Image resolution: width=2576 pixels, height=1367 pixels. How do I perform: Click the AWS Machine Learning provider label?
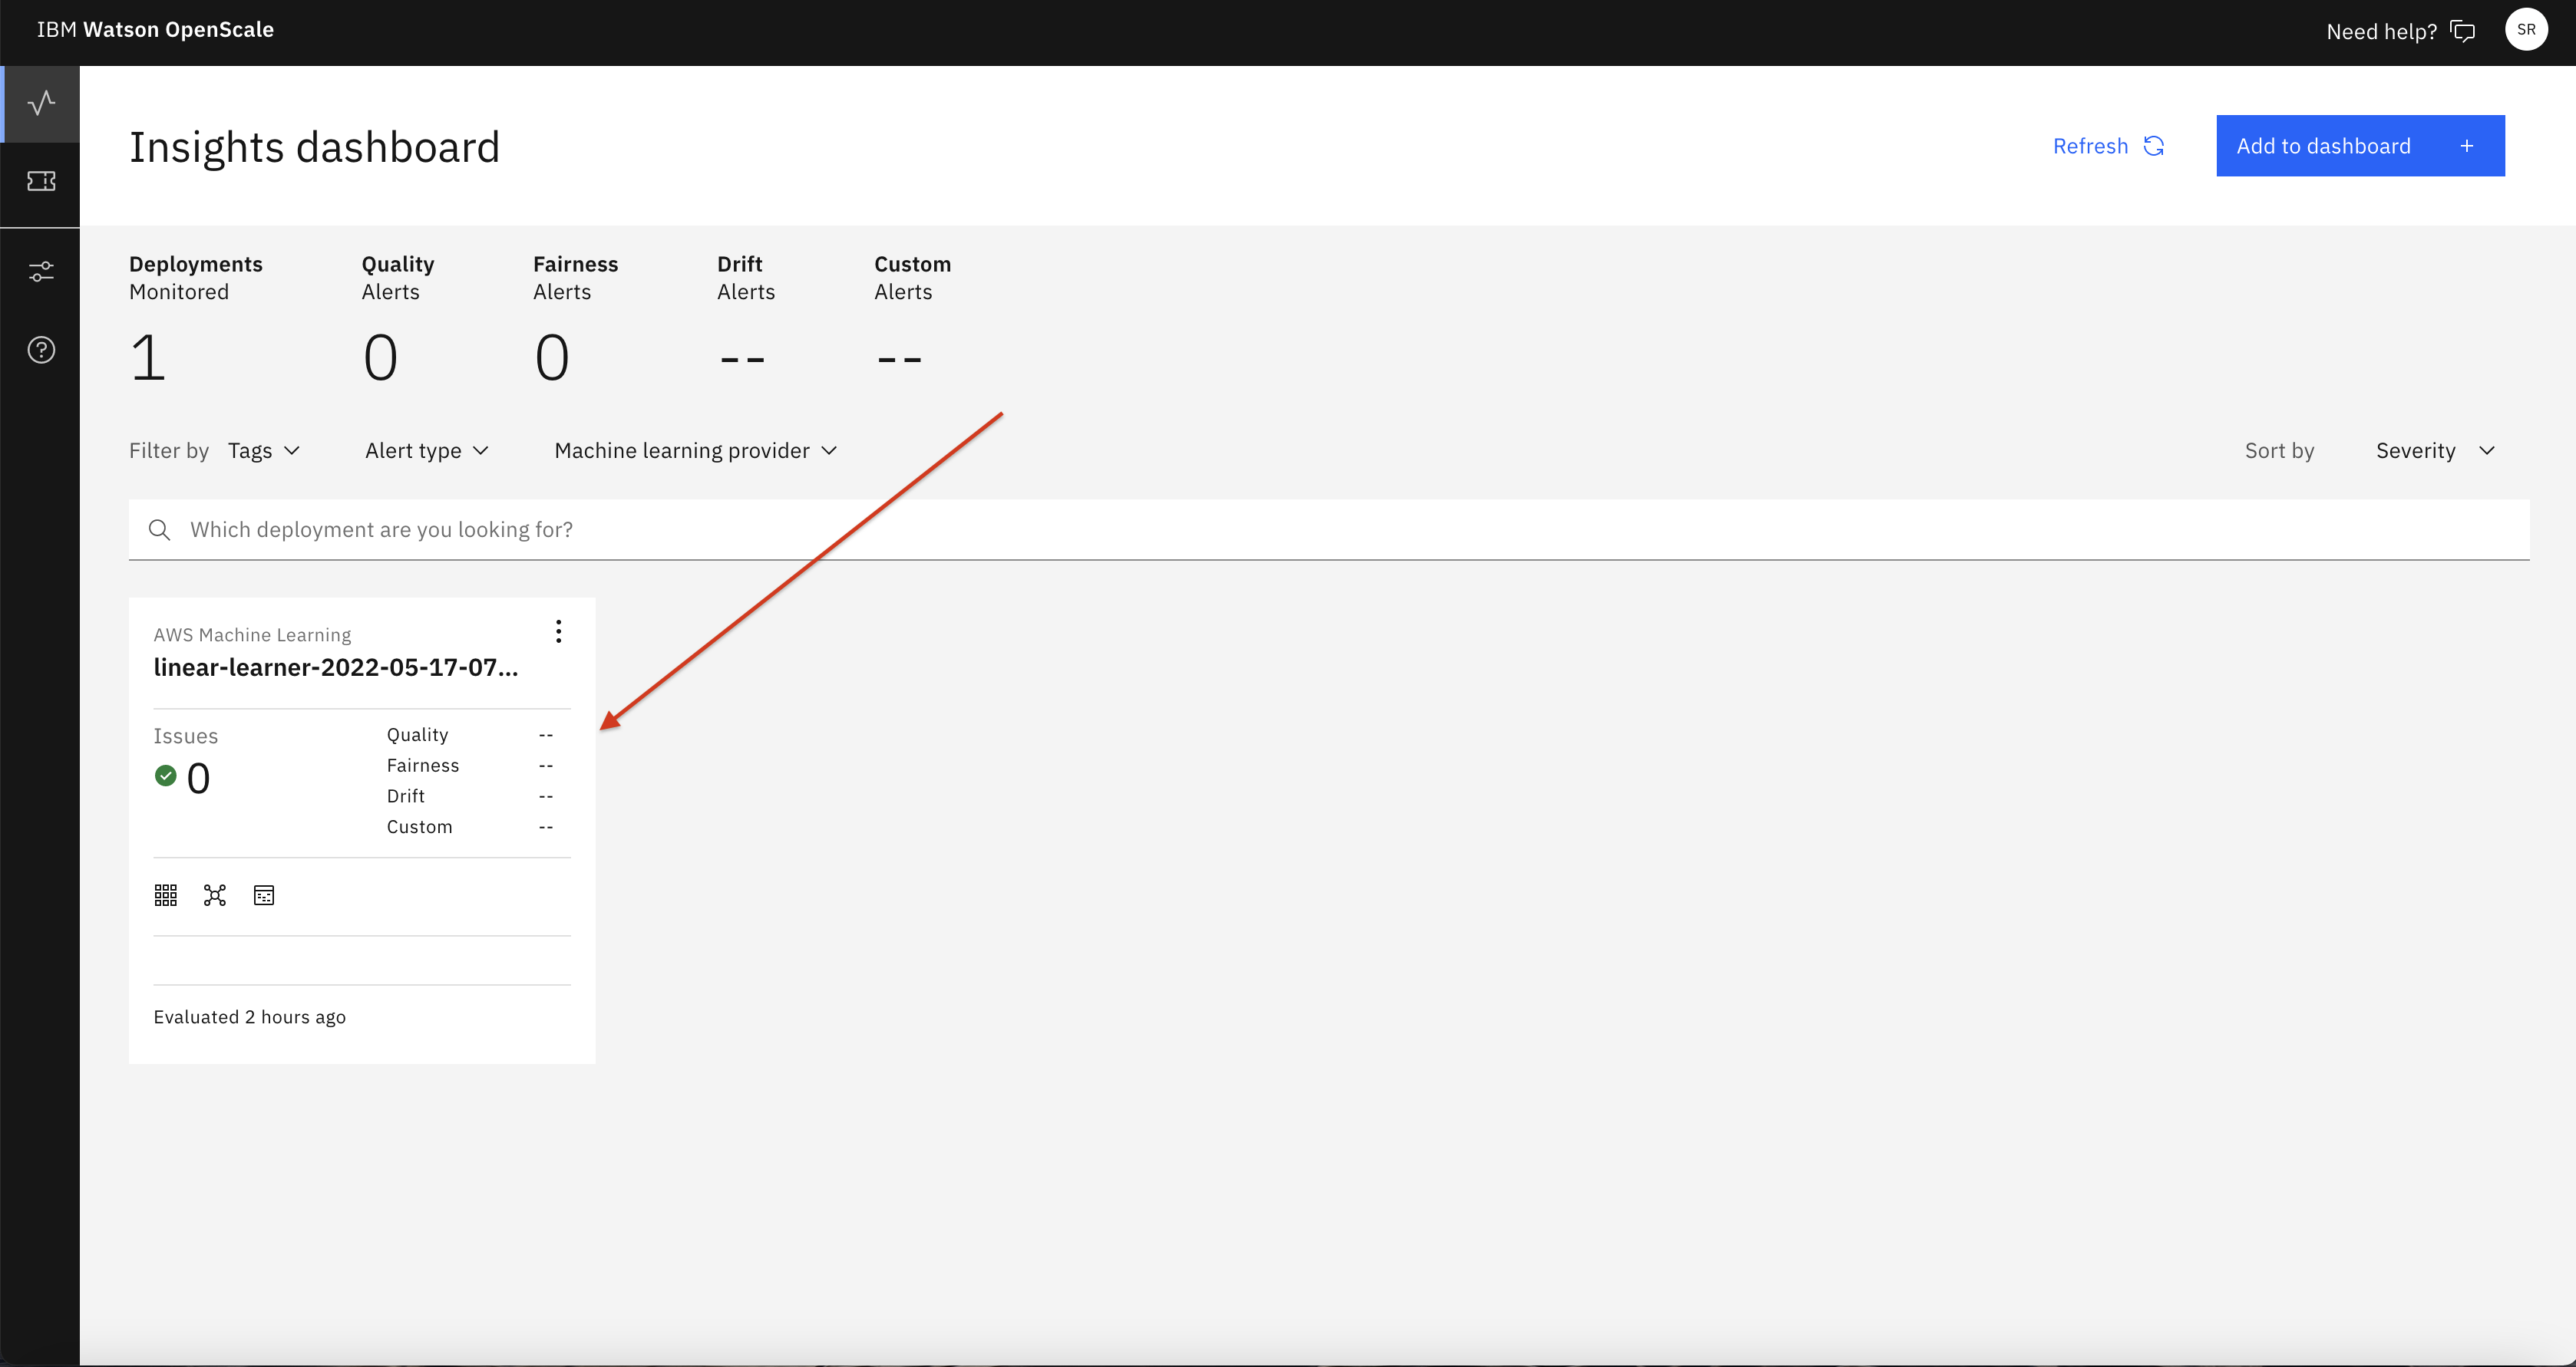point(252,634)
